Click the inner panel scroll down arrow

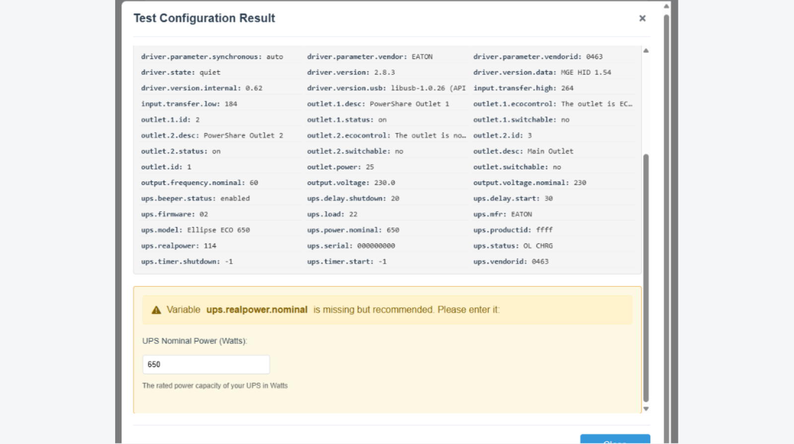646,409
